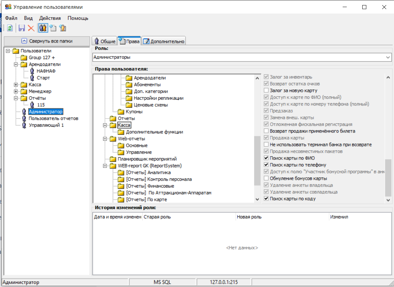The height and width of the screenshot is (287, 394).
Task: Click the MS SQL status bar entry
Action: click(x=162, y=282)
